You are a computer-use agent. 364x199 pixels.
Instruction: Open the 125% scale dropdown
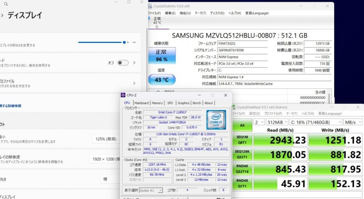106,139
